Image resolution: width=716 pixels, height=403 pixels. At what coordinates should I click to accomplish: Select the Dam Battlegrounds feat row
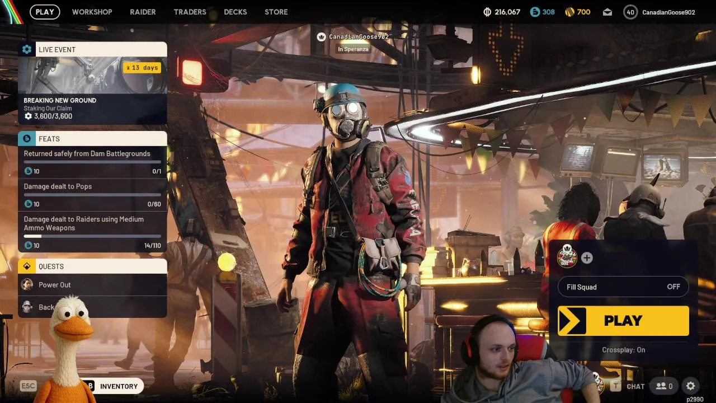[x=92, y=162]
